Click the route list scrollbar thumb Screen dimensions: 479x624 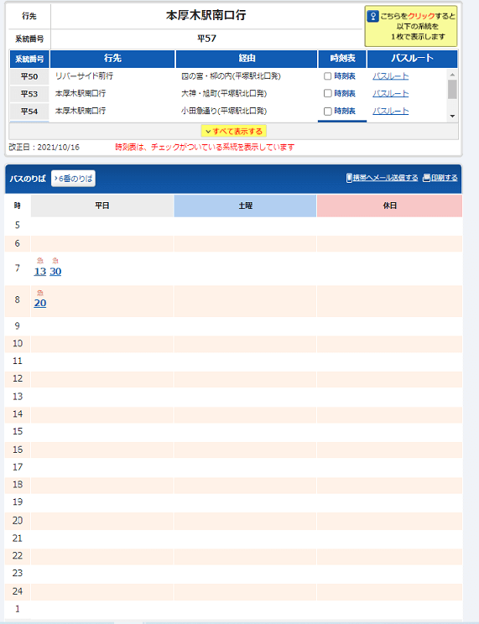coord(452,89)
